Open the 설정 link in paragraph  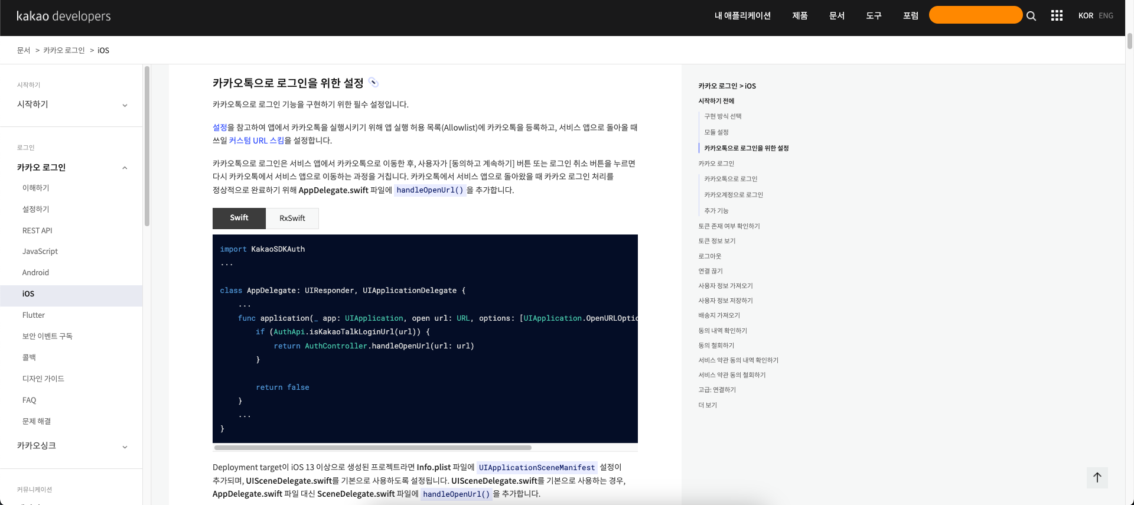click(x=220, y=128)
